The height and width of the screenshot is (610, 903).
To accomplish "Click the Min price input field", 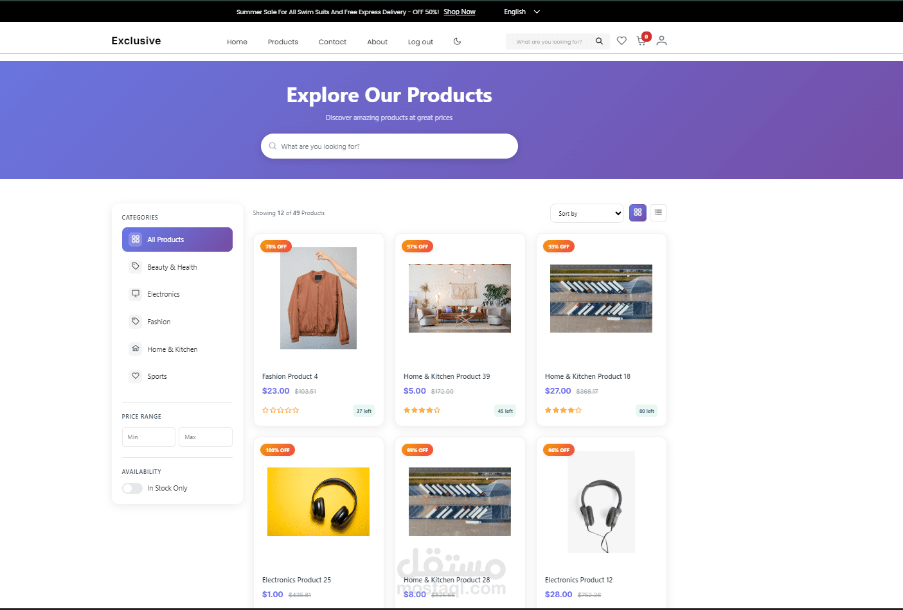I will 148,437.
